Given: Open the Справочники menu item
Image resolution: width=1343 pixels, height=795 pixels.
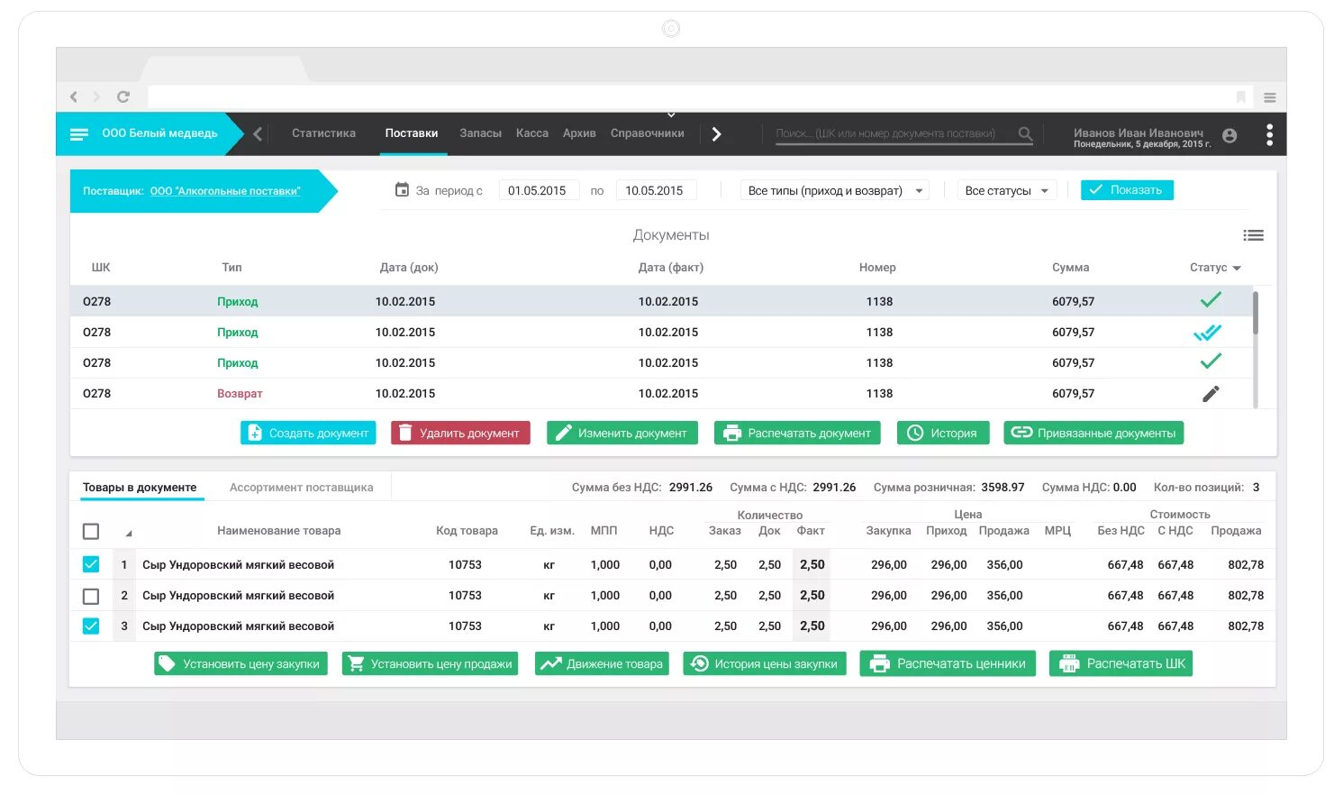Looking at the screenshot, I should (x=647, y=133).
